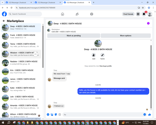Open James - 3 BEDS 1 BATH HOUSE chat
This screenshot has height=125, width=156.
pyautogui.click(x=21, y=80)
